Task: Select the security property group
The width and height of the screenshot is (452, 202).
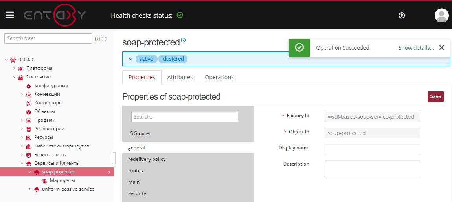Action: (188, 193)
